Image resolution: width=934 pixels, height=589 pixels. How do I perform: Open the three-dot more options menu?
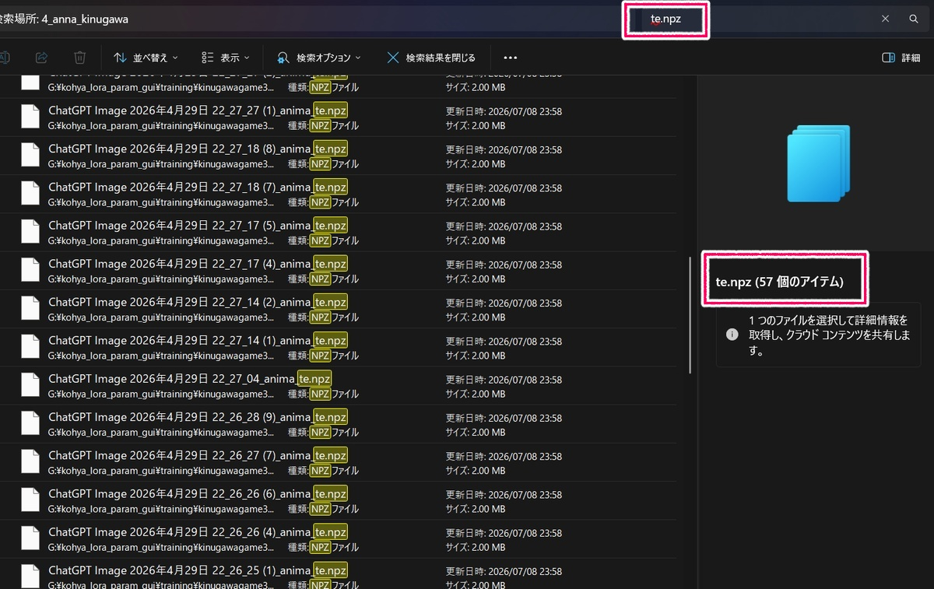click(511, 58)
